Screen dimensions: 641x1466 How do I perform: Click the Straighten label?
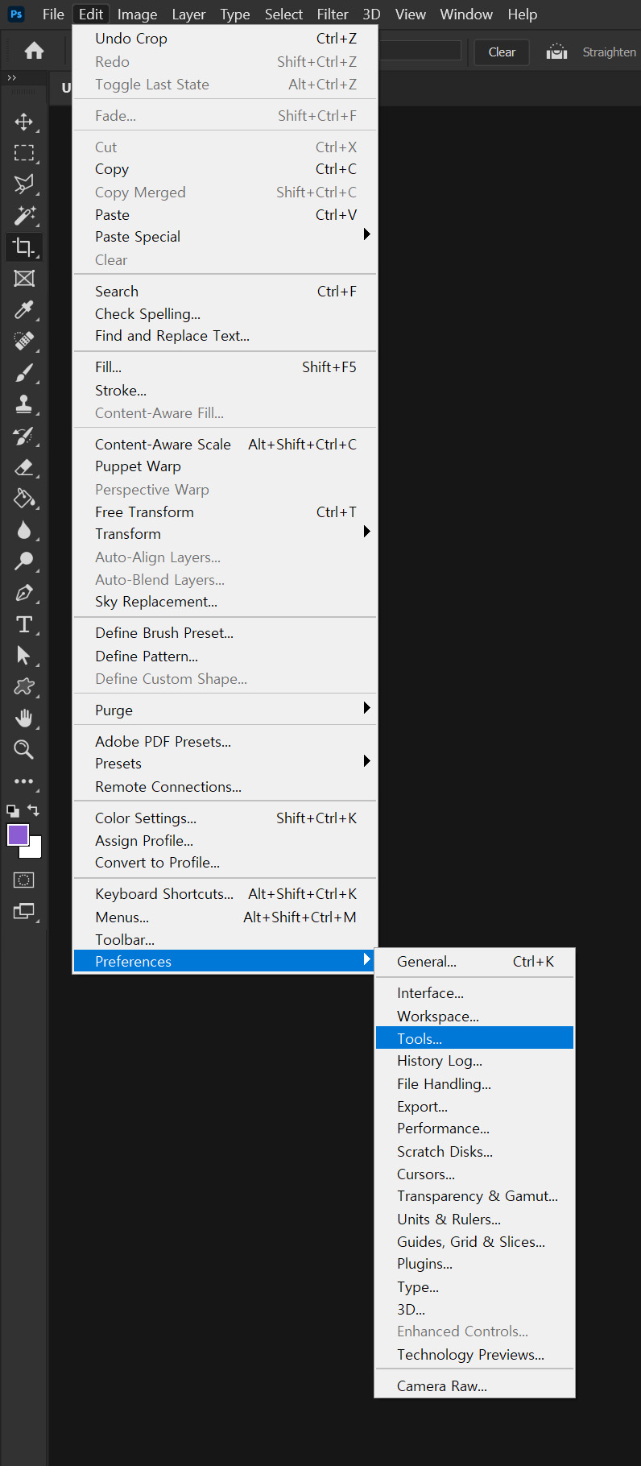point(609,52)
